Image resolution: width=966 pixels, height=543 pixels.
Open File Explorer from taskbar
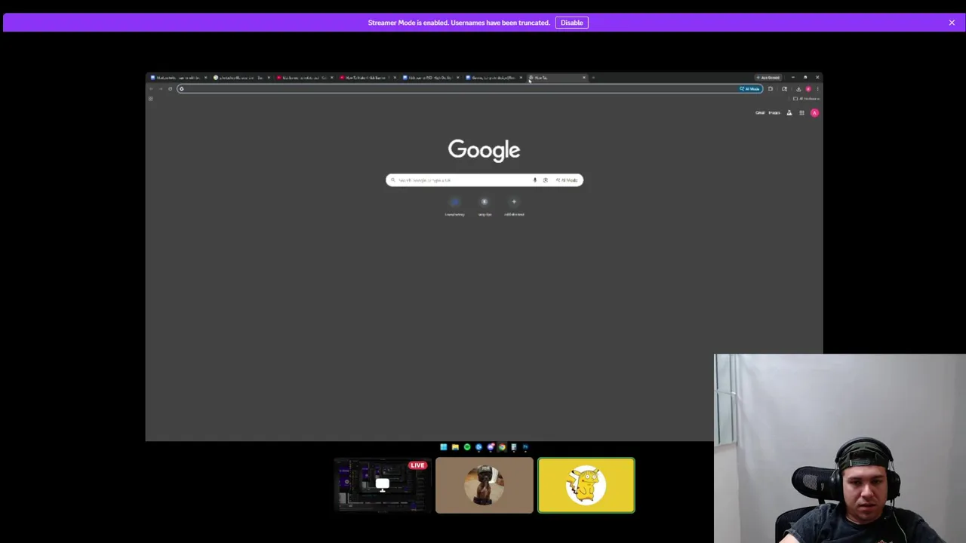pyautogui.click(x=455, y=447)
